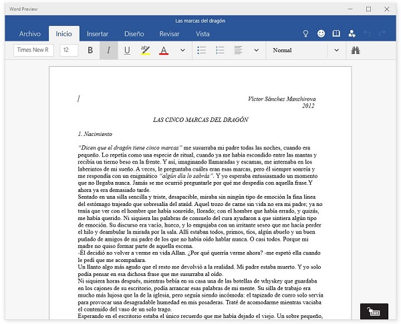Viewport: 401px width, 324px height.
Task: Click the font size 12 field
Action: coord(69,50)
